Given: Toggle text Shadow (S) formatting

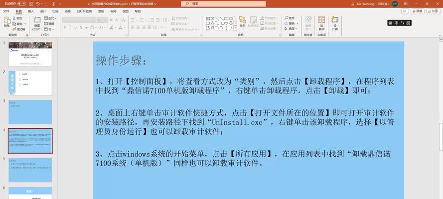Looking at the screenshot, I should [x=81, y=27].
